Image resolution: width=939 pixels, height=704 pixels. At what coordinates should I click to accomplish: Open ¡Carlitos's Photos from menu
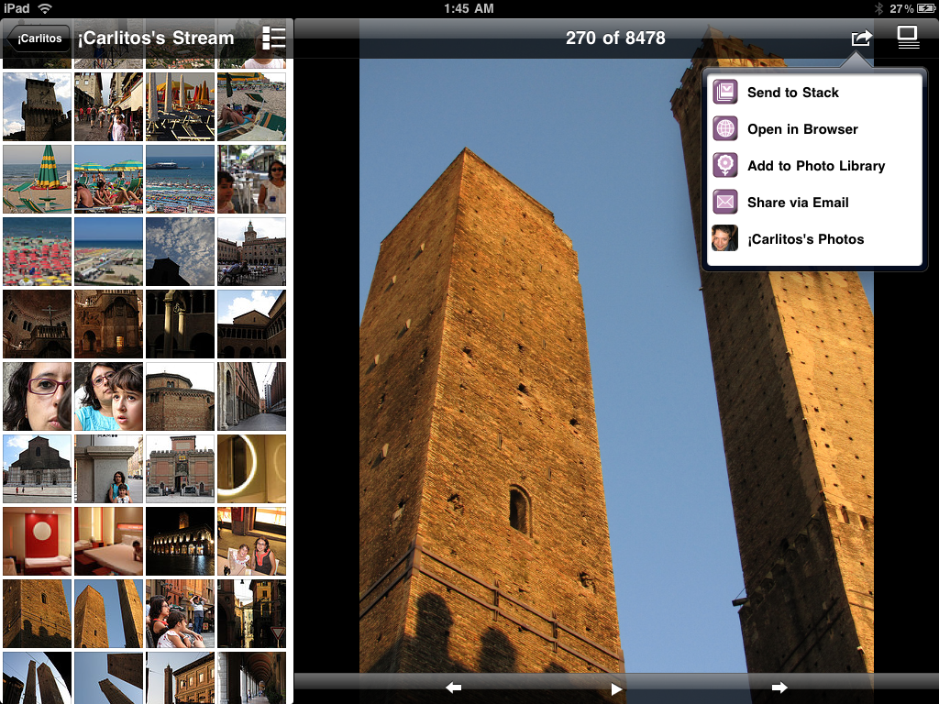point(814,238)
